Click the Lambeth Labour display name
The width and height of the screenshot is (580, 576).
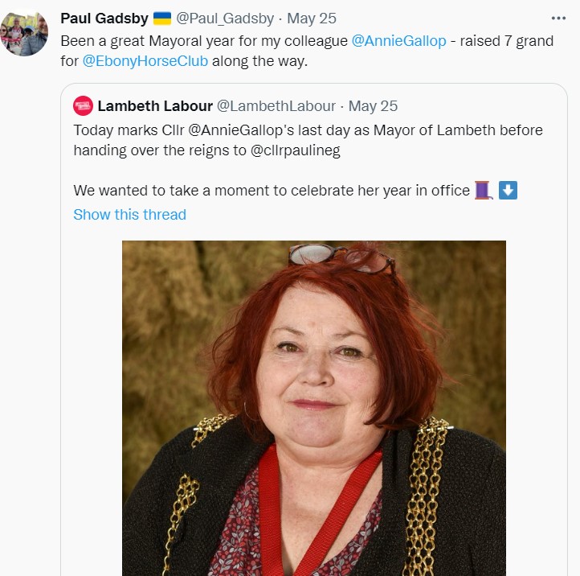[x=154, y=105]
